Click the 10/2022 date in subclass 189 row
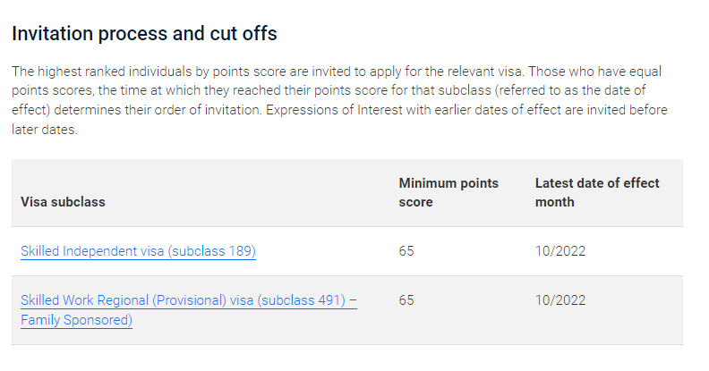The width and height of the screenshot is (709, 371). tap(560, 251)
